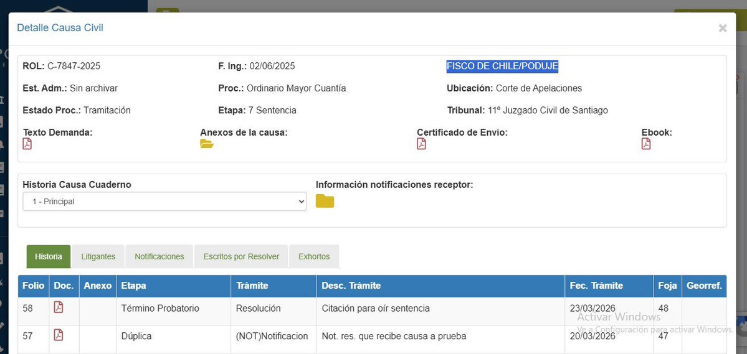This screenshot has height=354, width=747.
Task: Click the 11º Juzgado Civil de Santiago text
Action: (x=548, y=110)
